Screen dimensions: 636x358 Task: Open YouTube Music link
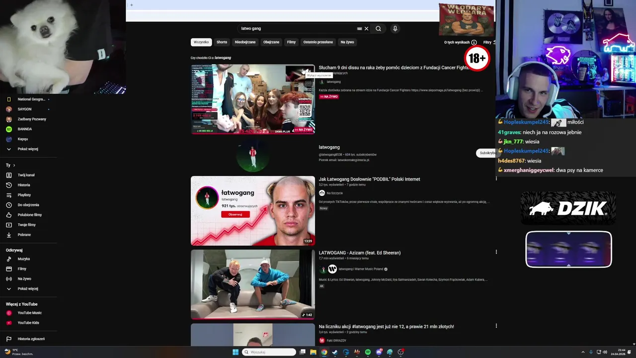pos(30,313)
